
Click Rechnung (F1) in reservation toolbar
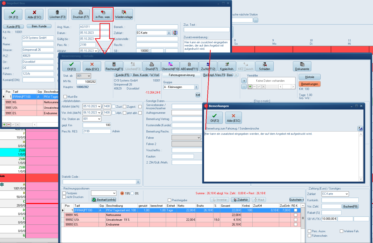(x=114, y=66)
